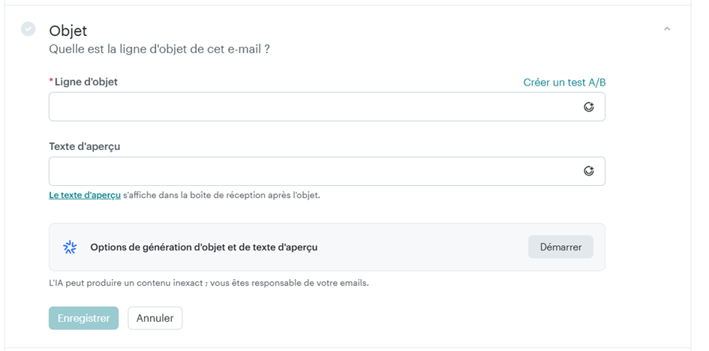The height and width of the screenshot is (351, 709).
Task: Click the "Quelle est la ligne d'objet" subtitle
Action: (159, 49)
